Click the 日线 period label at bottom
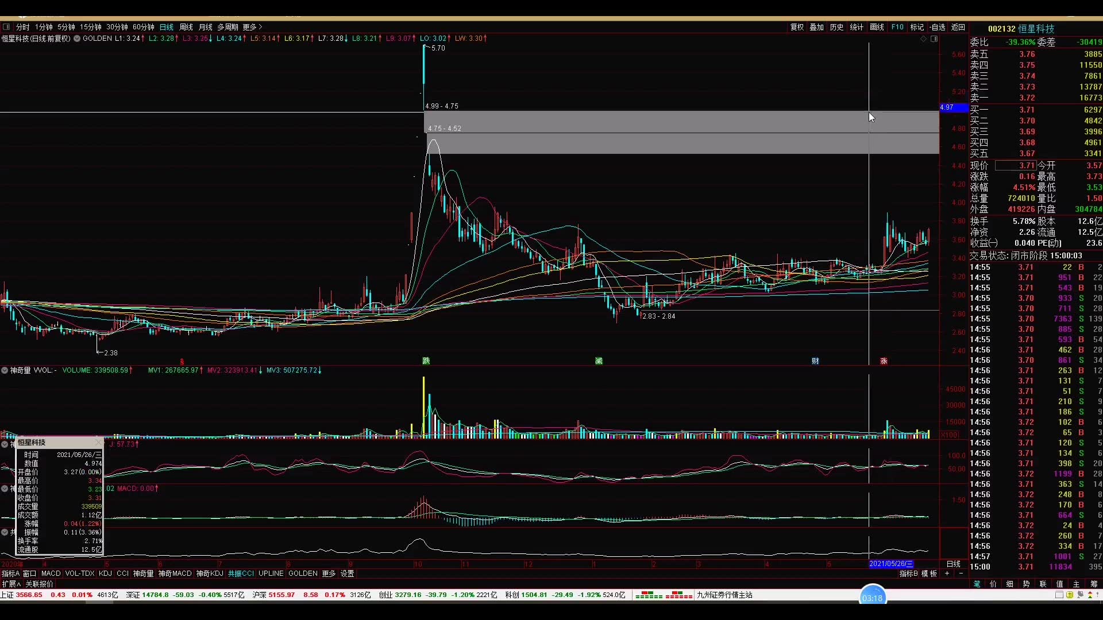Viewport: 1103px width, 620px height. 954,564
